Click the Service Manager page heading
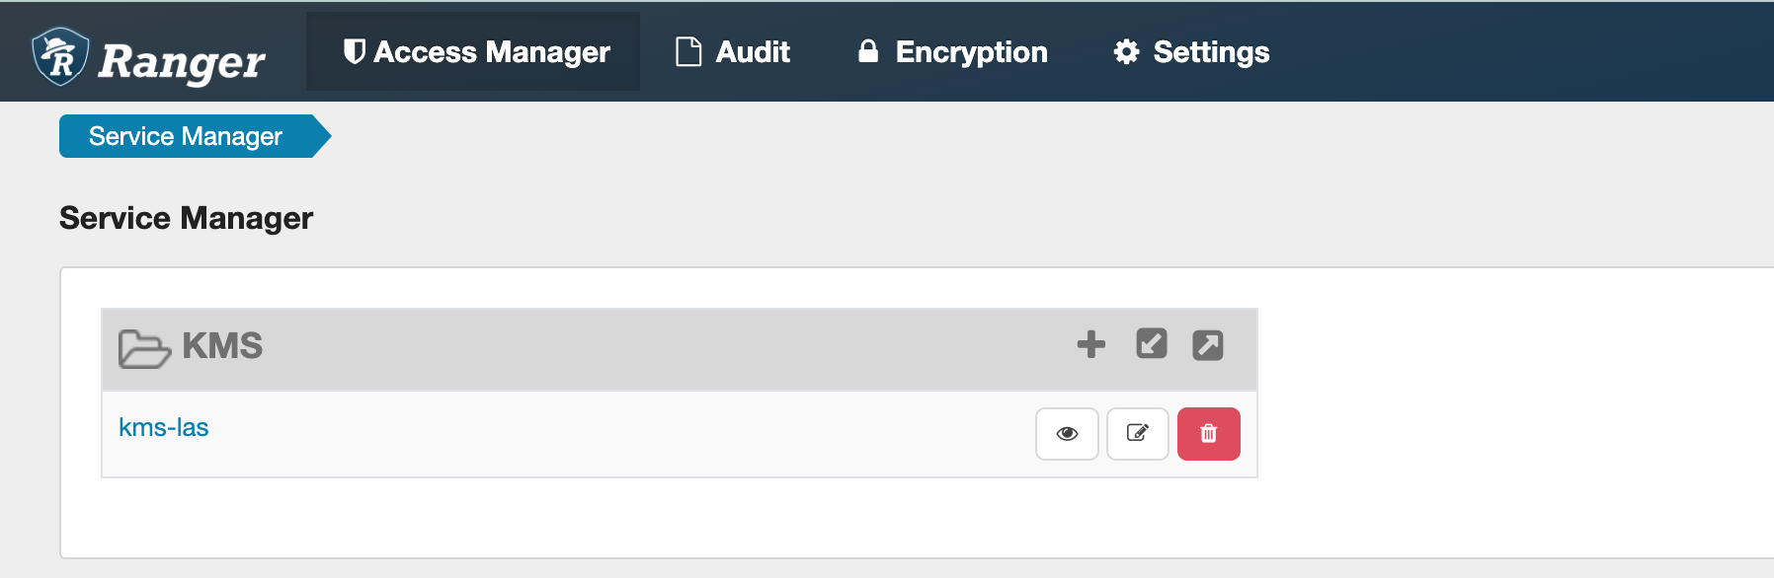 (186, 218)
